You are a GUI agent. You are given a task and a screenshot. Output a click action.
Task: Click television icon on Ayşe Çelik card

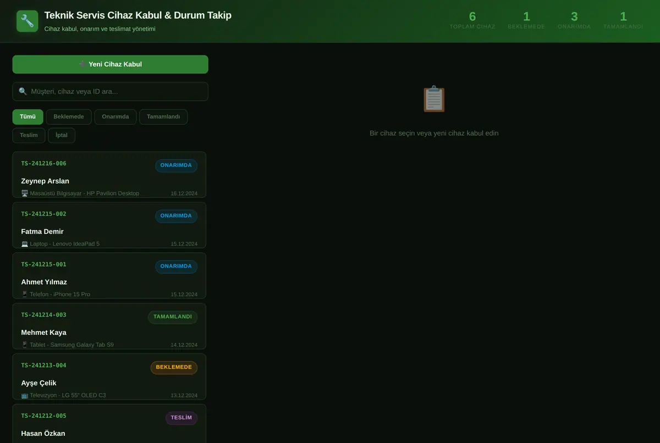25,396
